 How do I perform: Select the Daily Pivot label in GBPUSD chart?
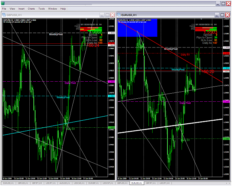pyautogui.click(x=70, y=83)
